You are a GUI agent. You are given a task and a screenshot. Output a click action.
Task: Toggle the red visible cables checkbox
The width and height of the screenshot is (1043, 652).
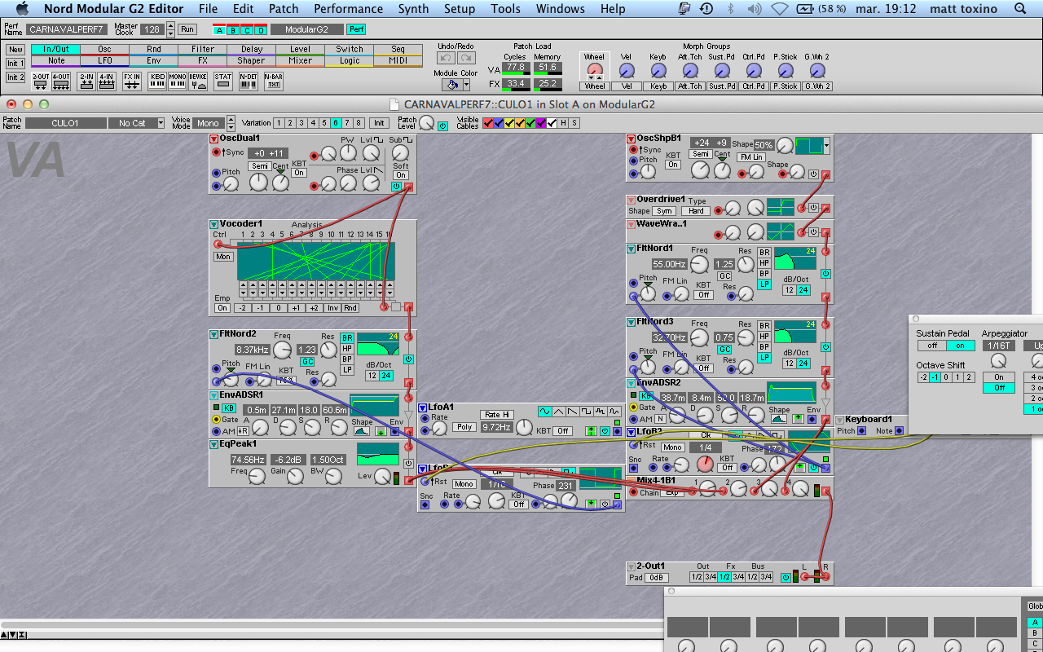(488, 123)
